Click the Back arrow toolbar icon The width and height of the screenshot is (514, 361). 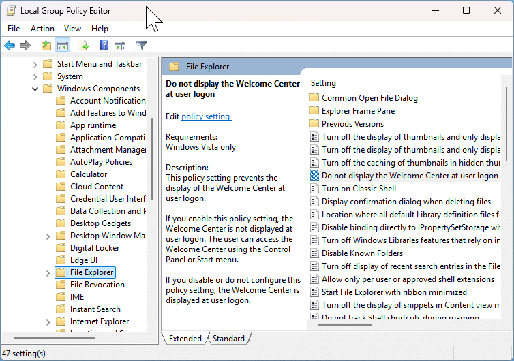point(10,46)
